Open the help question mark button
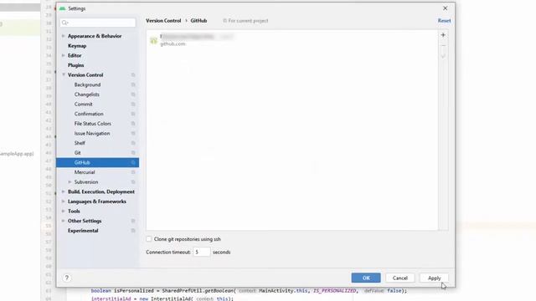This screenshot has height=301, width=536. pos(67,278)
